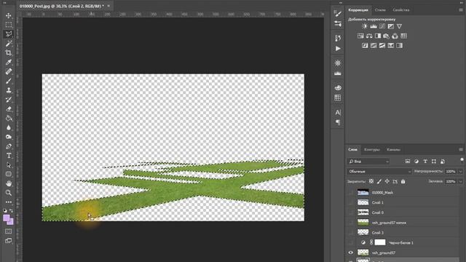Switch to the Channels tab
Viewport: 466px width, 262px height.
[x=393, y=149]
